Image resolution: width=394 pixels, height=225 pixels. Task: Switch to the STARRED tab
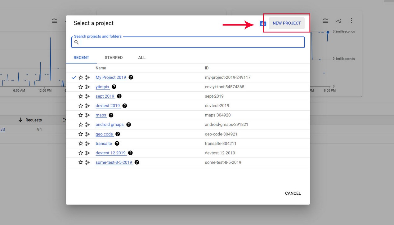pyautogui.click(x=114, y=58)
